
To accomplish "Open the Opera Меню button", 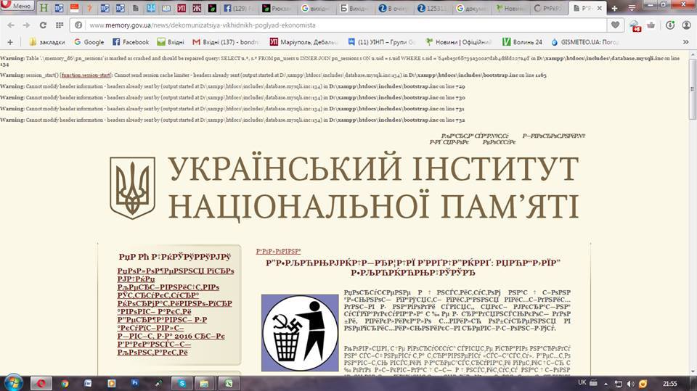I will coord(17,5).
